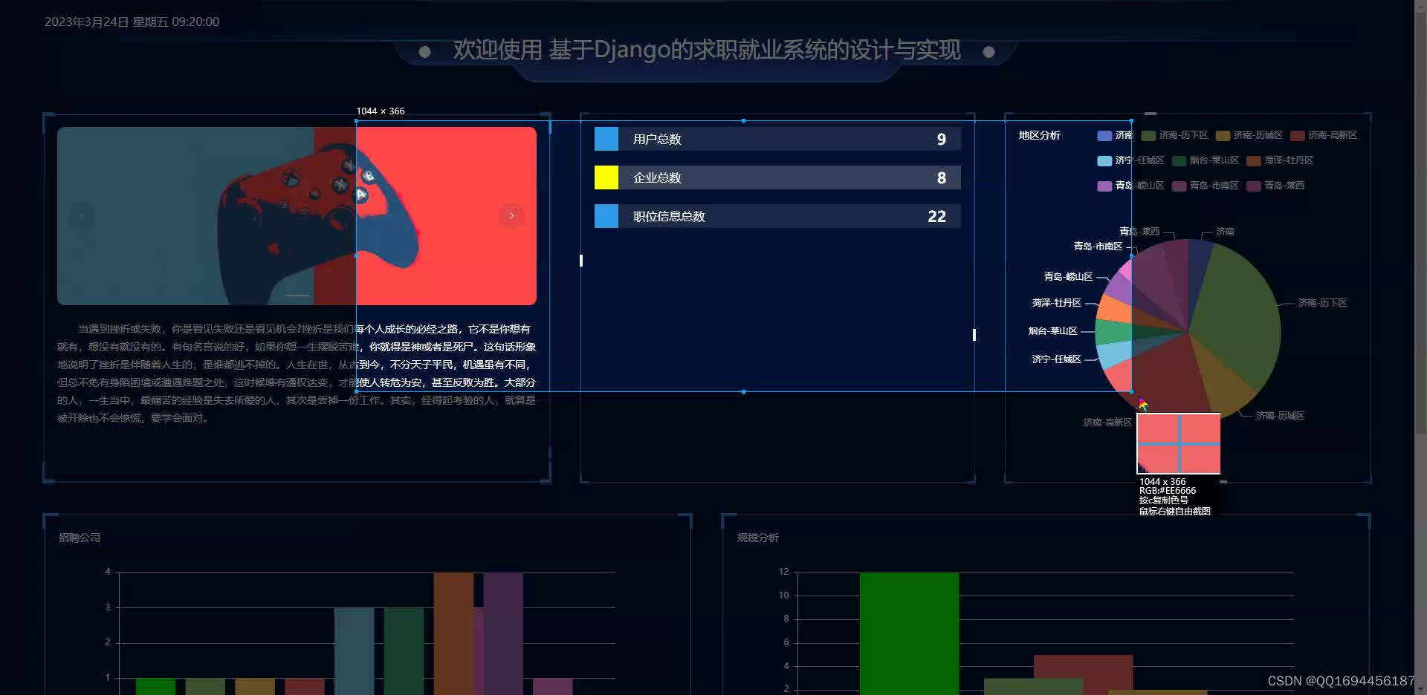
Task: Click the value 8 for 企业总数
Action: [942, 178]
